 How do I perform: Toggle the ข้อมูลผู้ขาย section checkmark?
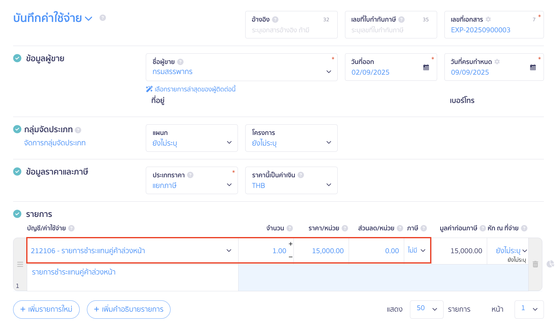pos(17,58)
